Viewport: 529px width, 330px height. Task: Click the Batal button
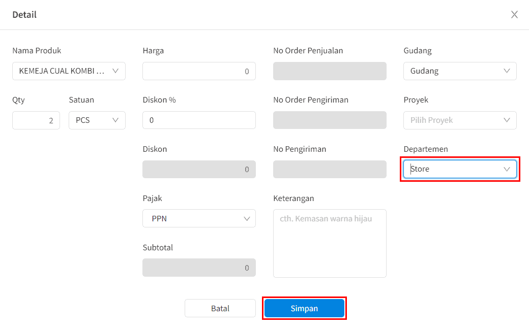click(220, 309)
